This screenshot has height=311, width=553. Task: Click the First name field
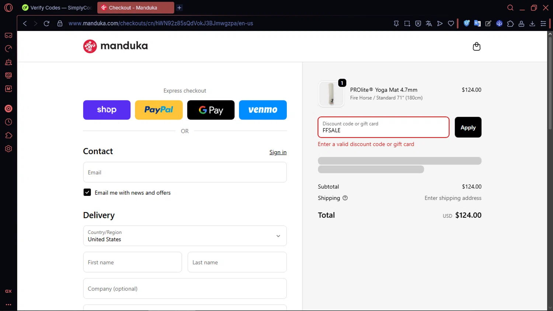(x=132, y=262)
